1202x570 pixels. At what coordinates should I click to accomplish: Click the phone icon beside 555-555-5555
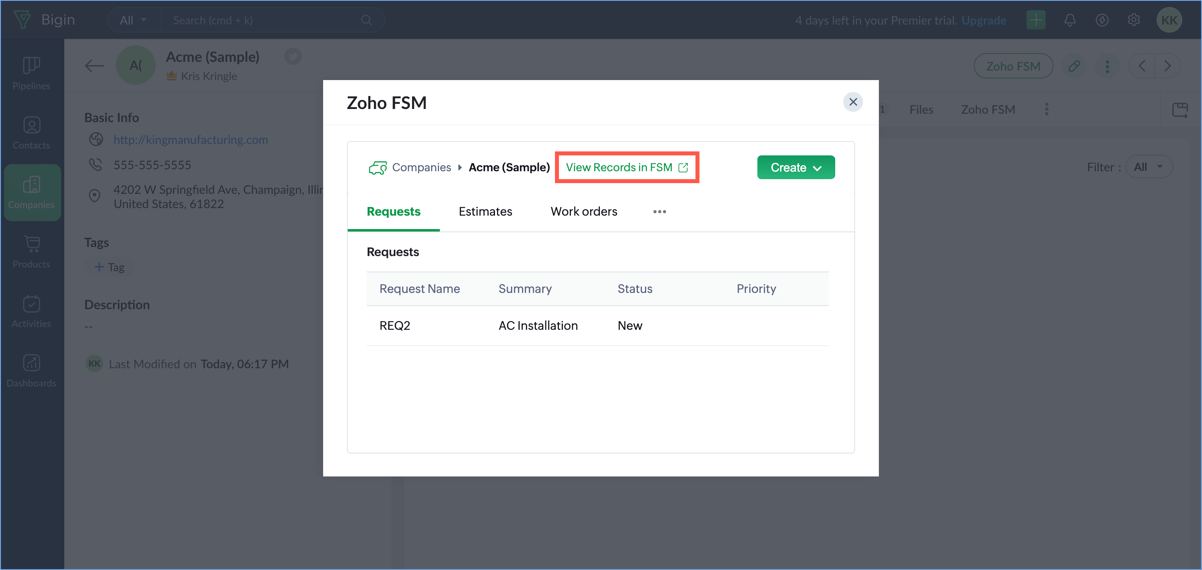pyautogui.click(x=96, y=164)
